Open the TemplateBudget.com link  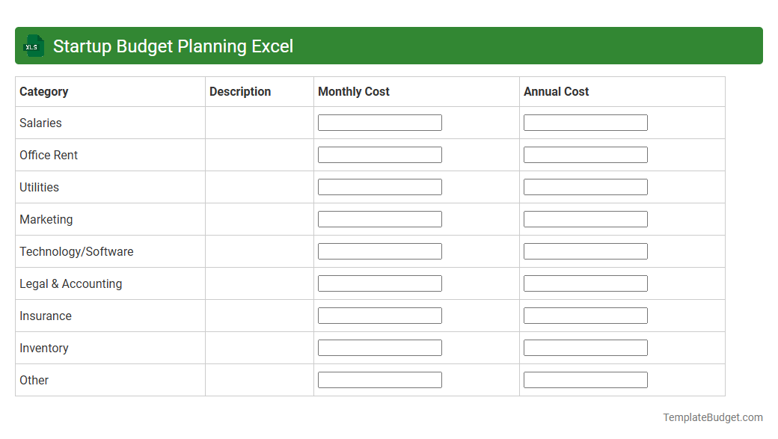point(714,416)
